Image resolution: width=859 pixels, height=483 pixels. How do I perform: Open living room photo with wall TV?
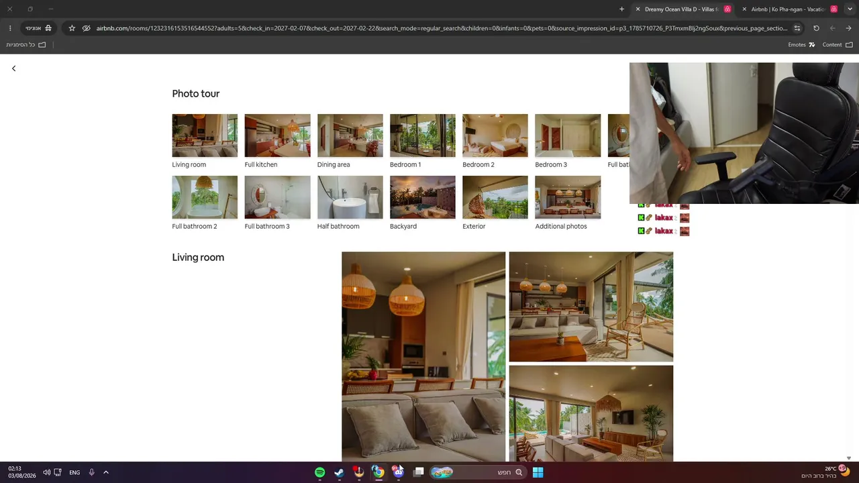[591, 413]
